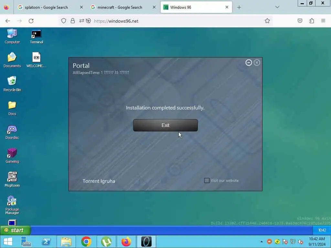Open a new browser tab

pos(239,7)
